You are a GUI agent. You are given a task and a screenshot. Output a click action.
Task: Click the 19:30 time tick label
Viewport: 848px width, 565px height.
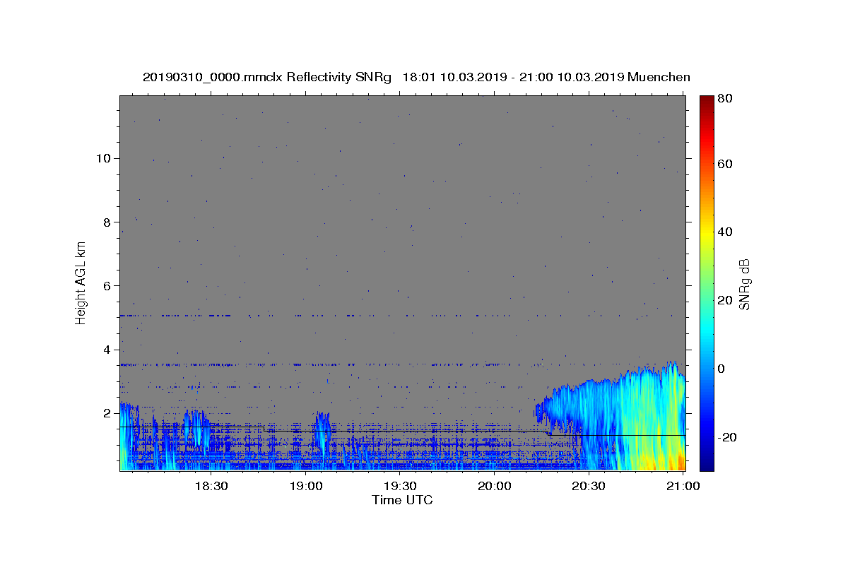[399, 486]
